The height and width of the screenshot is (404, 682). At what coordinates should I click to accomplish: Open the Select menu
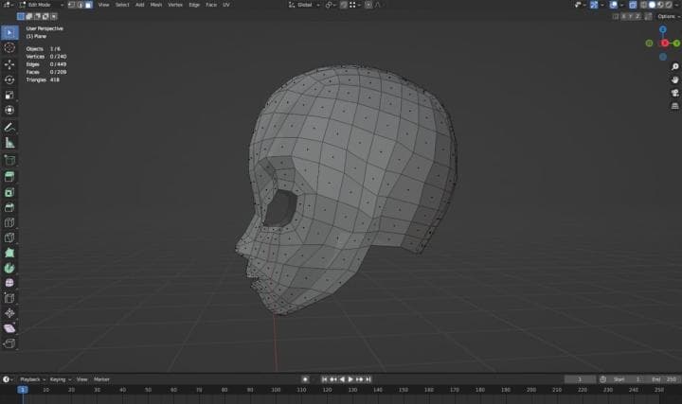(x=122, y=5)
